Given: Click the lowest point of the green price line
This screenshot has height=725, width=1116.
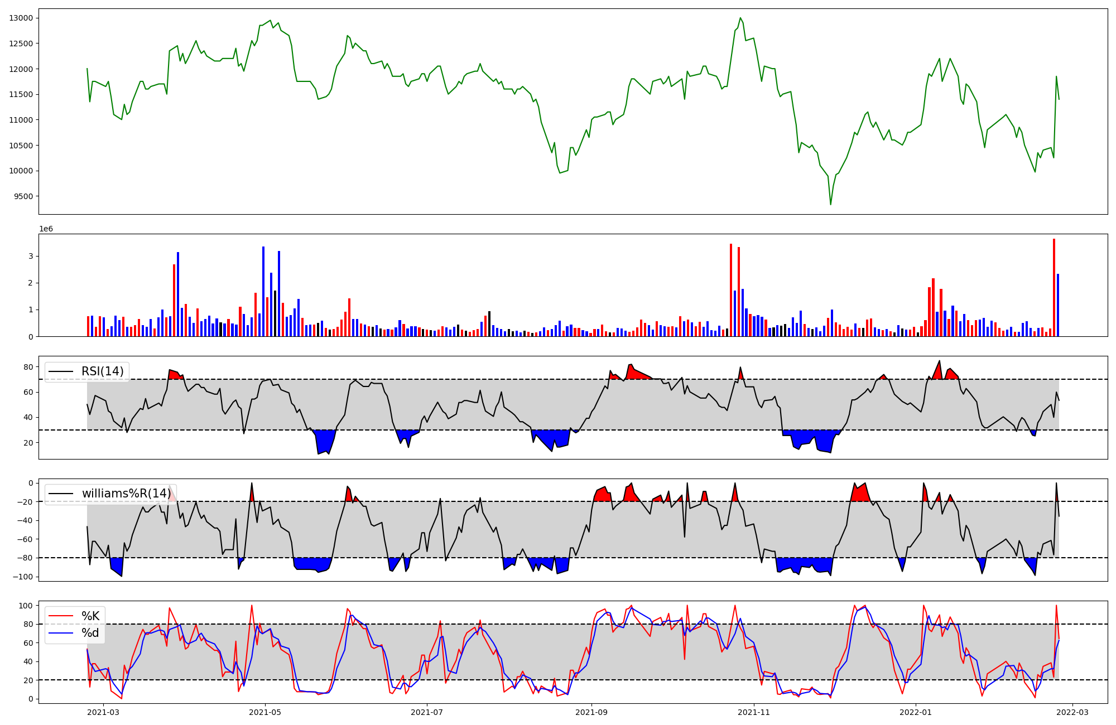Looking at the screenshot, I should coord(830,204).
